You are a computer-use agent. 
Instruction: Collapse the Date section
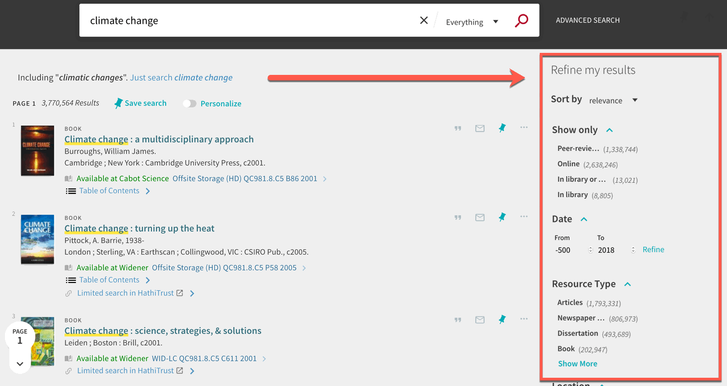584,219
